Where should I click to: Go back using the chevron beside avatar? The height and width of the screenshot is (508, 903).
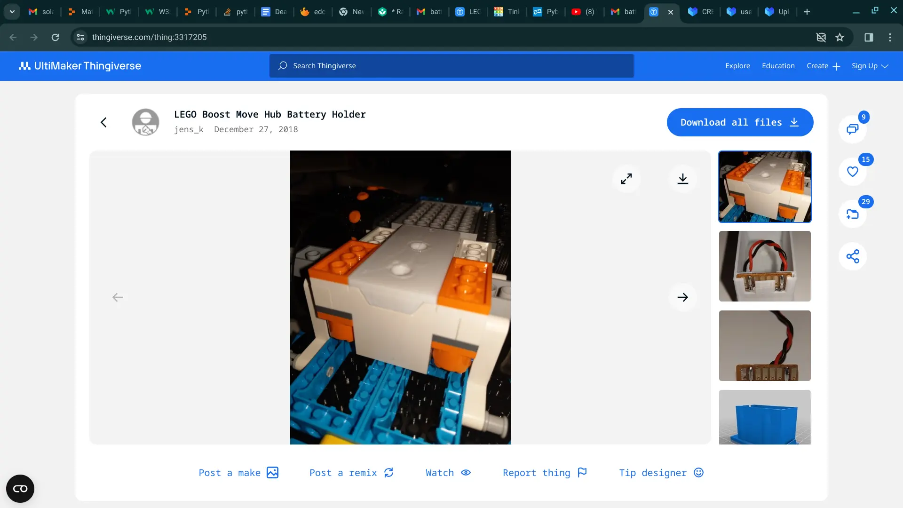point(103,122)
